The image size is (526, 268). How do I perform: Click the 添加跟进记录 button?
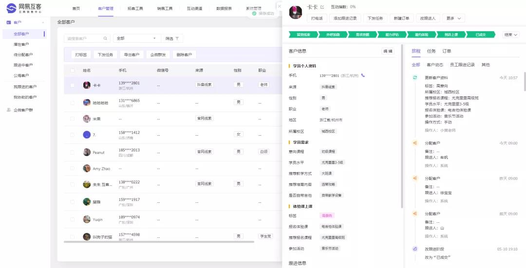tap(345, 18)
